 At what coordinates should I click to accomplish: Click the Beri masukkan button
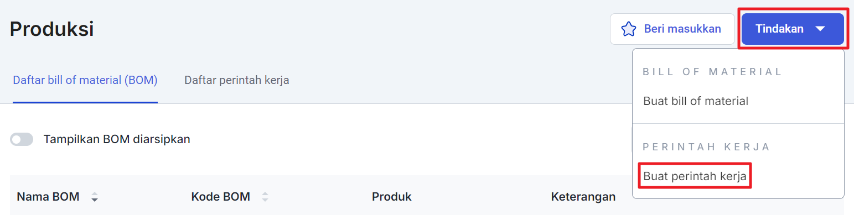coord(672,29)
